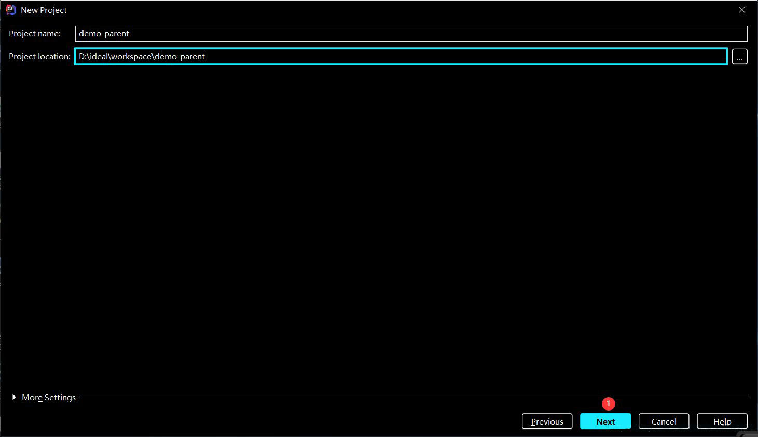Open the browse folder ellipsis button

[x=739, y=57]
